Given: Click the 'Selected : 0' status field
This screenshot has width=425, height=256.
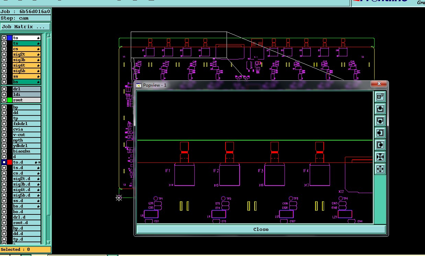Looking at the screenshot, I should [25, 249].
